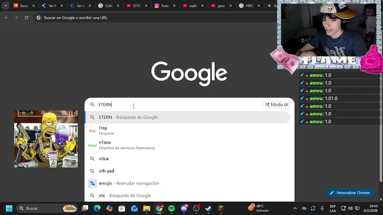Close the 'CUAL' tab
This screenshot has width=383, height=215.
118,6
